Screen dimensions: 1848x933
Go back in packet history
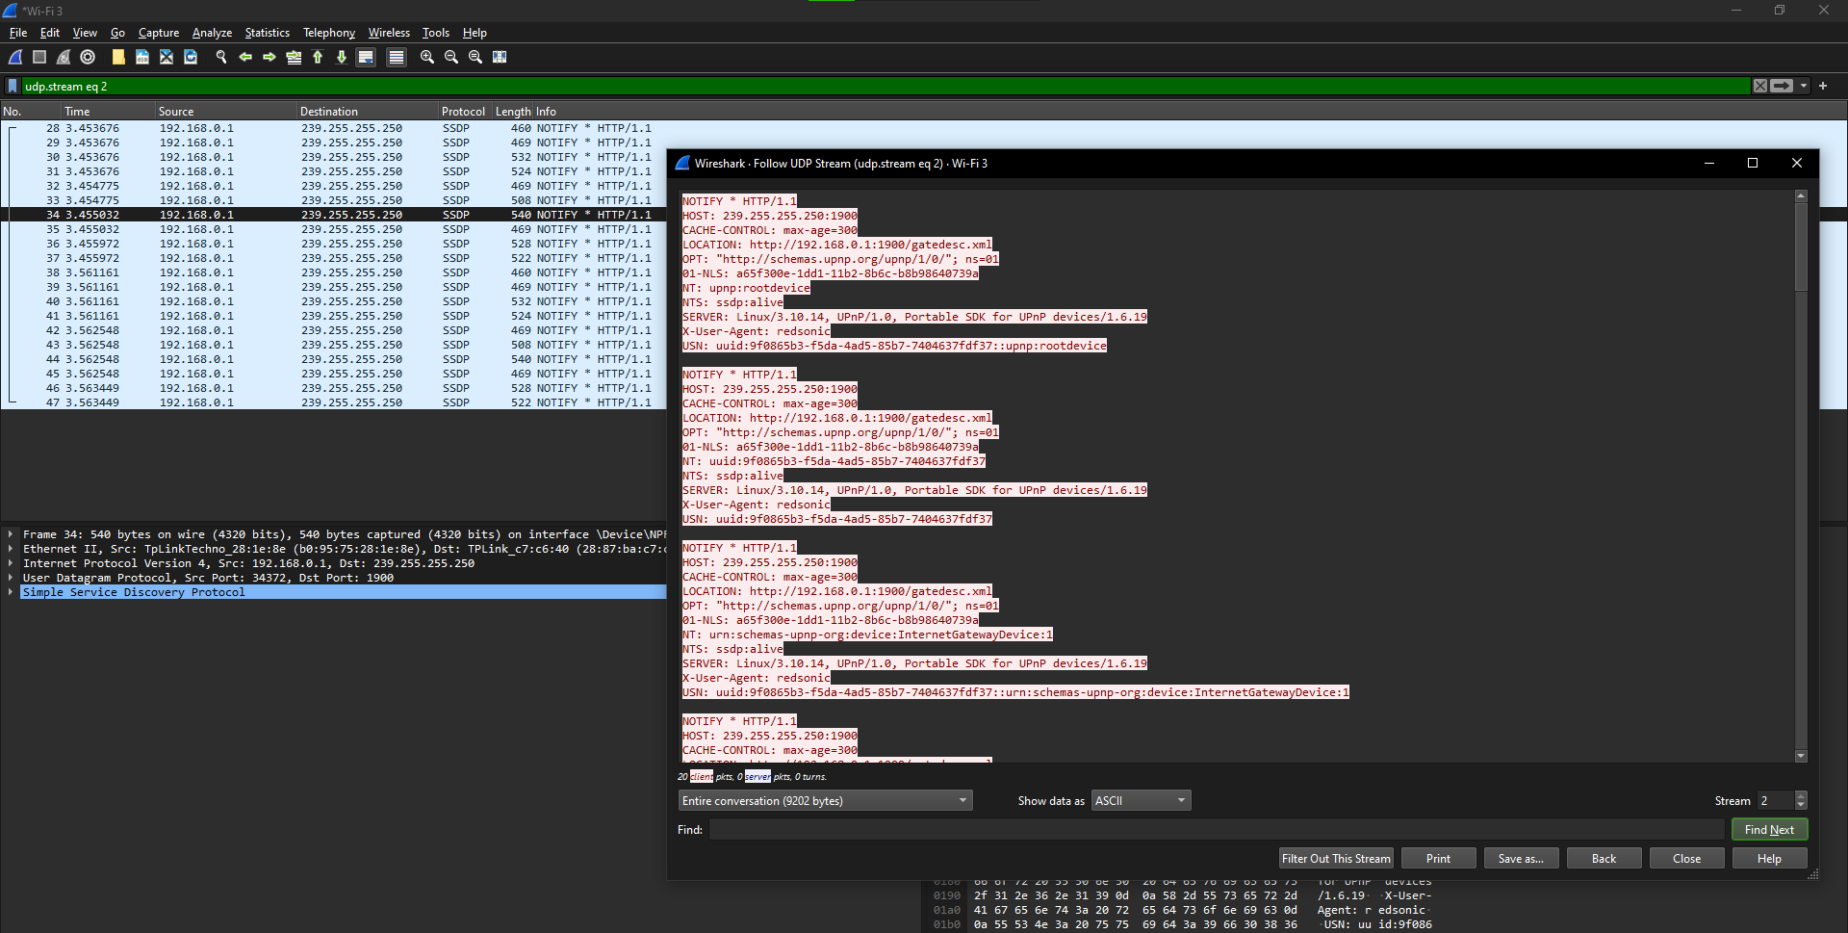coord(245,58)
